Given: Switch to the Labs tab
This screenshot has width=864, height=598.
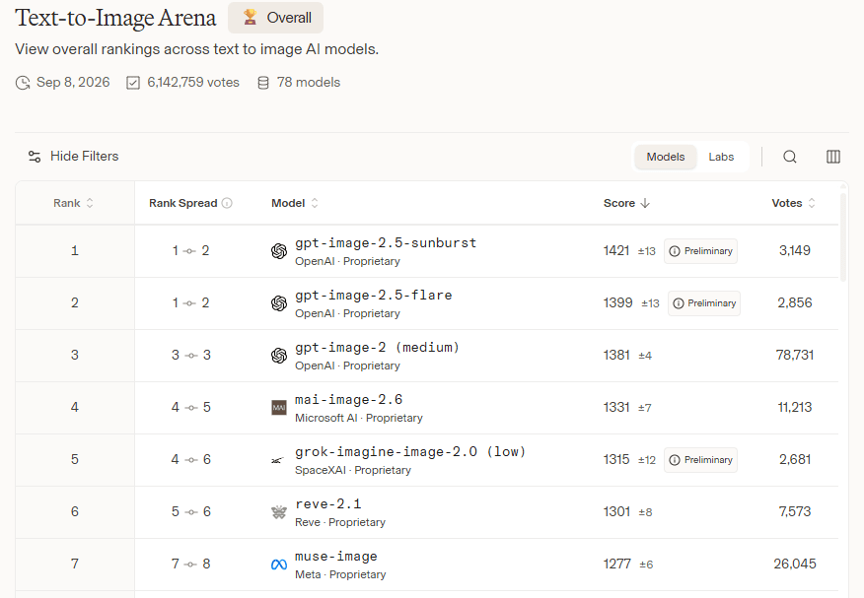Looking at the screenshot, I should pos(721,157).
